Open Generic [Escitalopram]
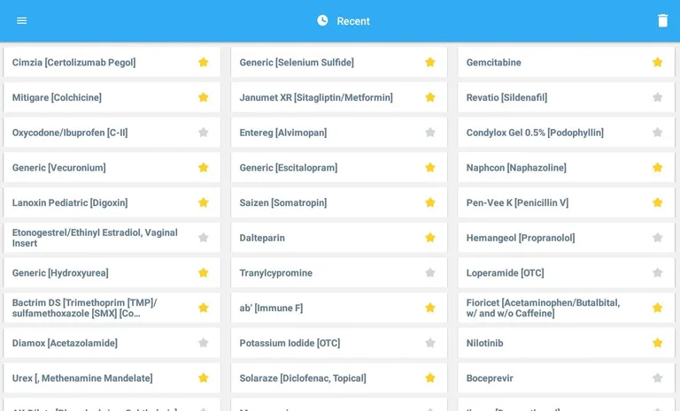Viewport: 680px width, 411px height. tap(339, 168)
